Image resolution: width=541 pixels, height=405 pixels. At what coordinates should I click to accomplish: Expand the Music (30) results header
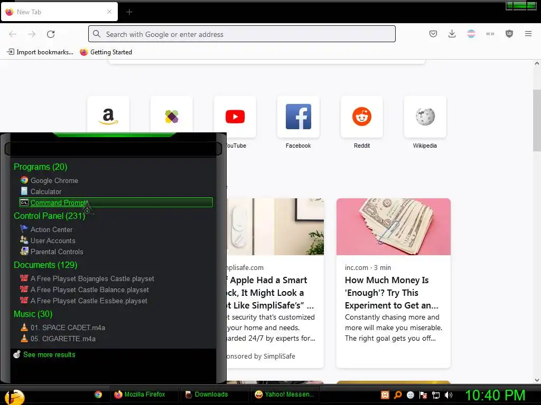[33, 314]
